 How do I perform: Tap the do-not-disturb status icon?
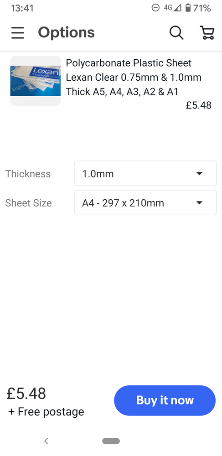click(156, 8)
